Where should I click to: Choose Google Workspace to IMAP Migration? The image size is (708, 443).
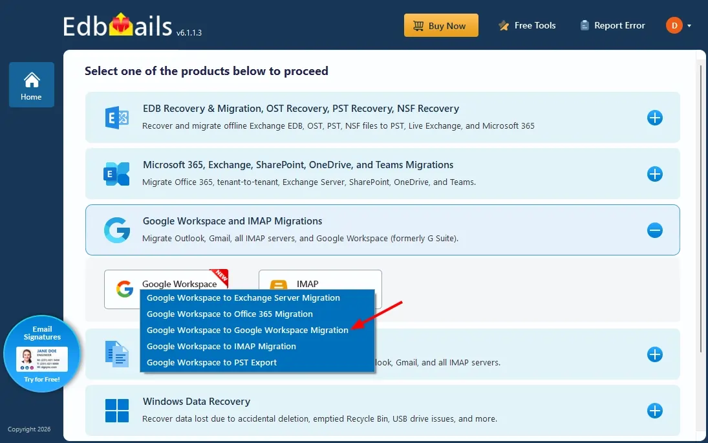[x=257, y=347]
